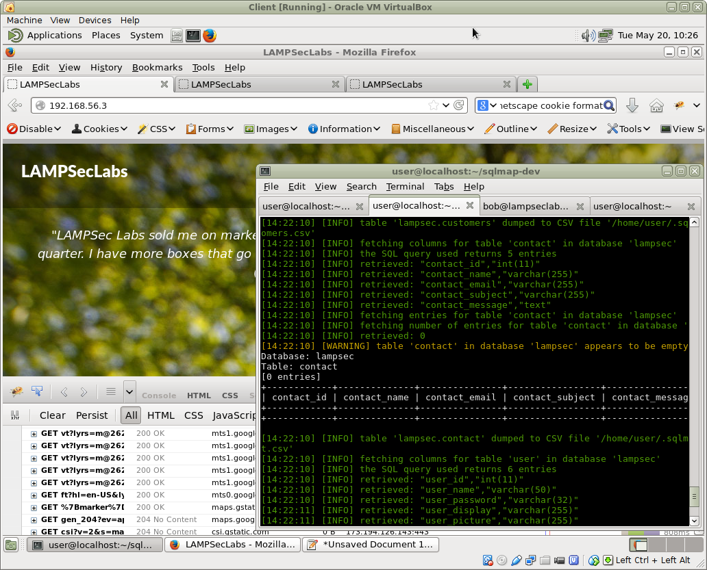Open the Firebug panel options dropdown arrow
The width and height of the screenshot is (707, 570).
click(129, 391)
